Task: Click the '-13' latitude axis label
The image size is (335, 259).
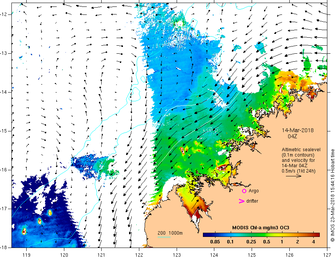Action: pyautogui.click(x=4, y=53)
